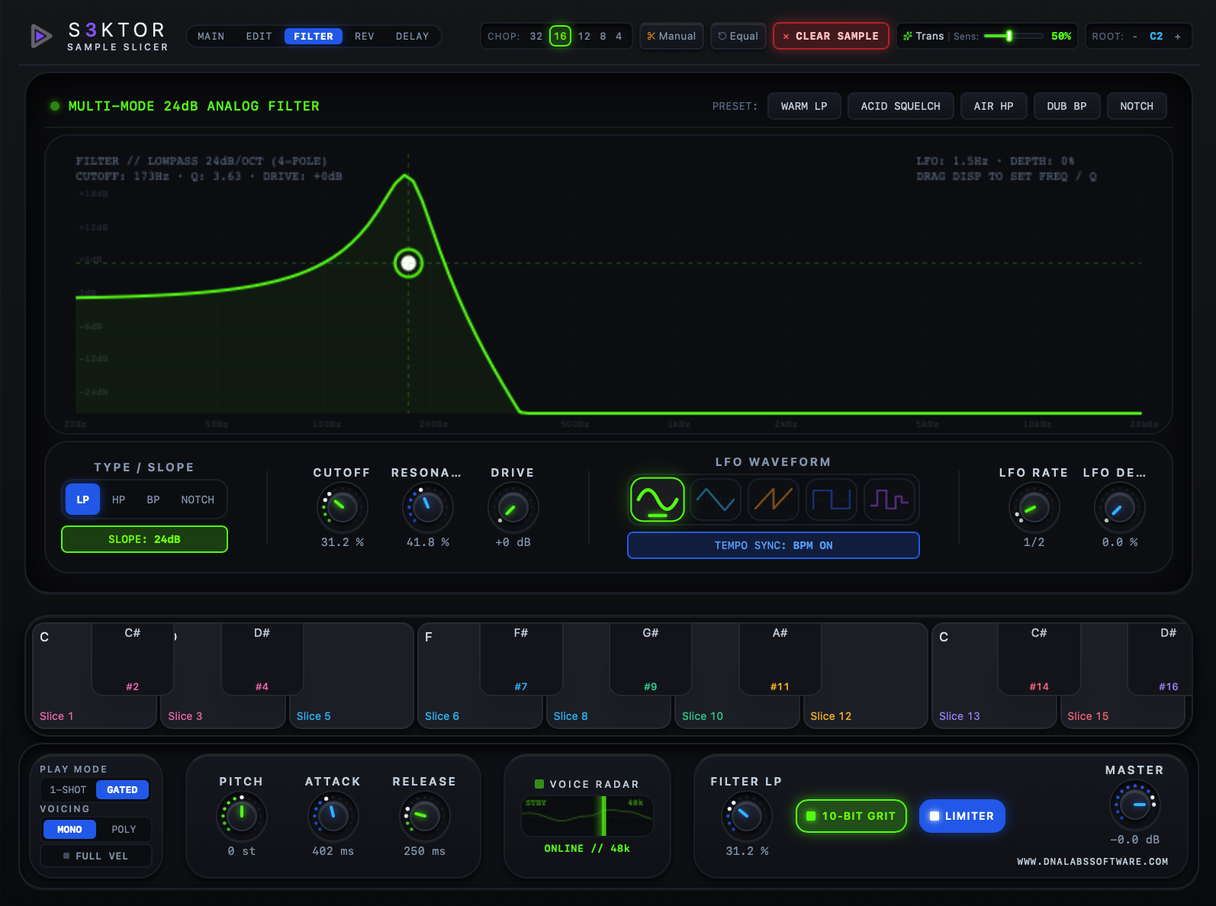Select the random step LFO waveform
Viewport: 1216px width, 906px height.
click(x=889, y=500)
